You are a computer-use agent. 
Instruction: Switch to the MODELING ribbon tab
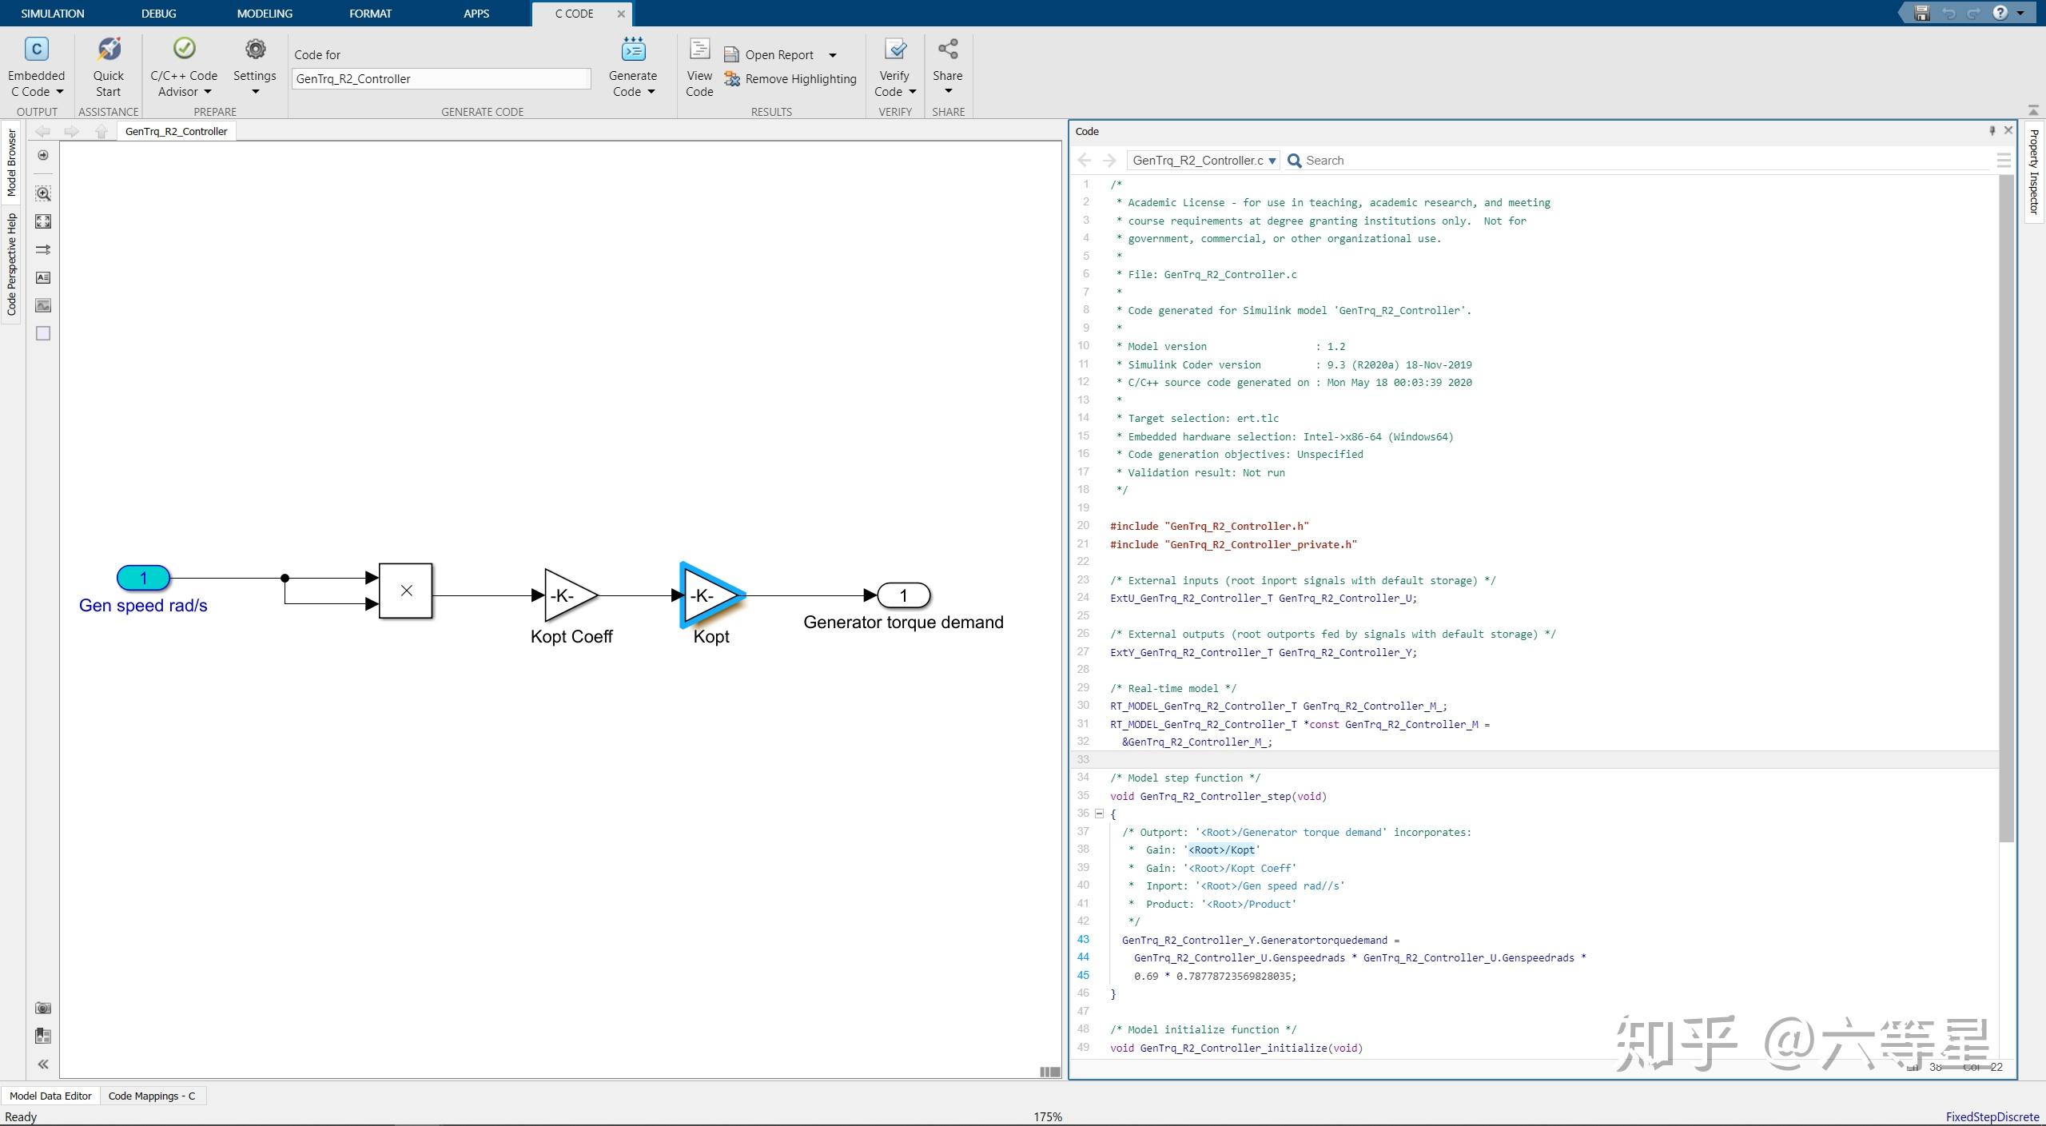264,13
